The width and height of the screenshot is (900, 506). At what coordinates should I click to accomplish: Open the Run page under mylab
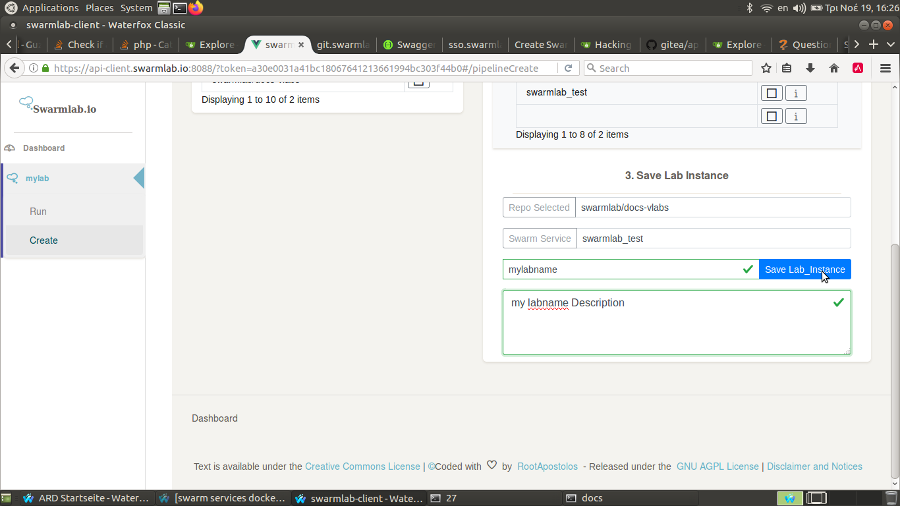pos(38,211)
